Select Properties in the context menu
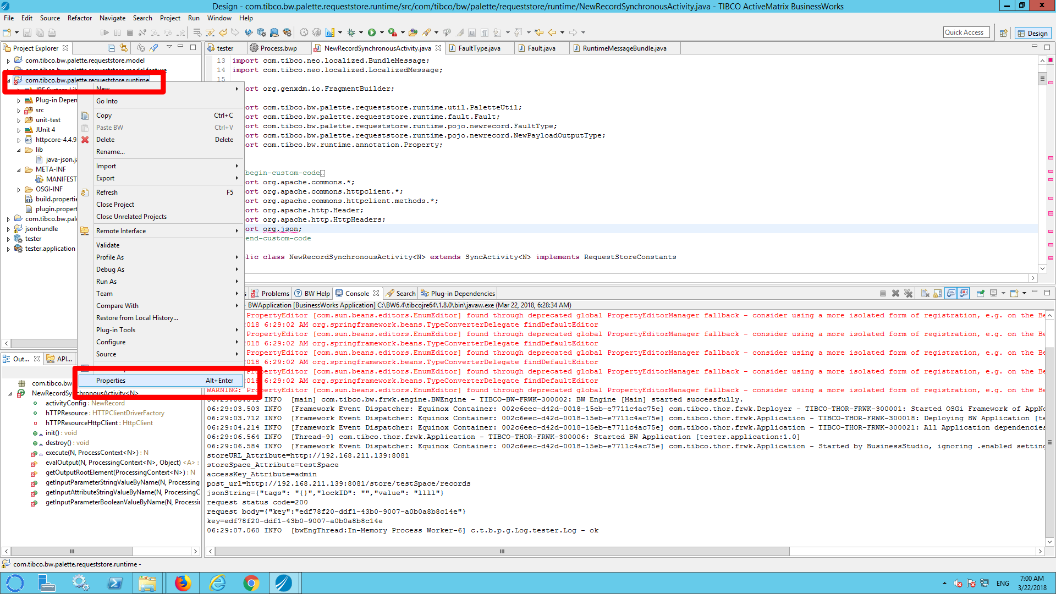This screenshot has height=594, width=1056. 161,381
